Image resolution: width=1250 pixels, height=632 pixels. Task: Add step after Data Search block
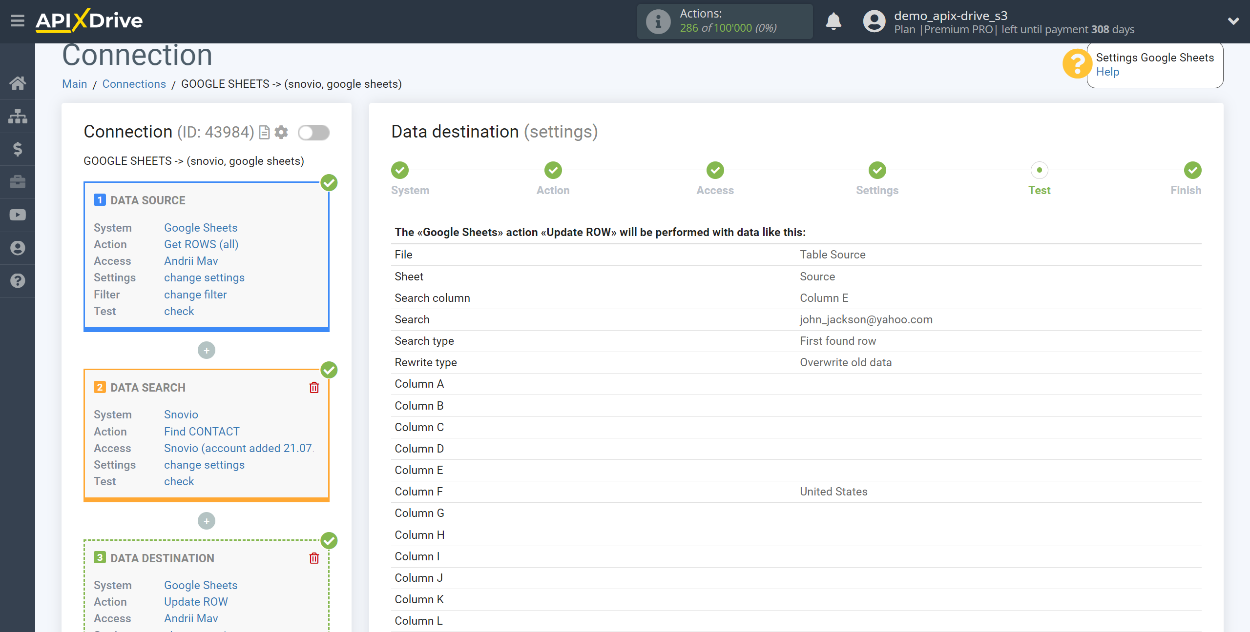(207, 521)
